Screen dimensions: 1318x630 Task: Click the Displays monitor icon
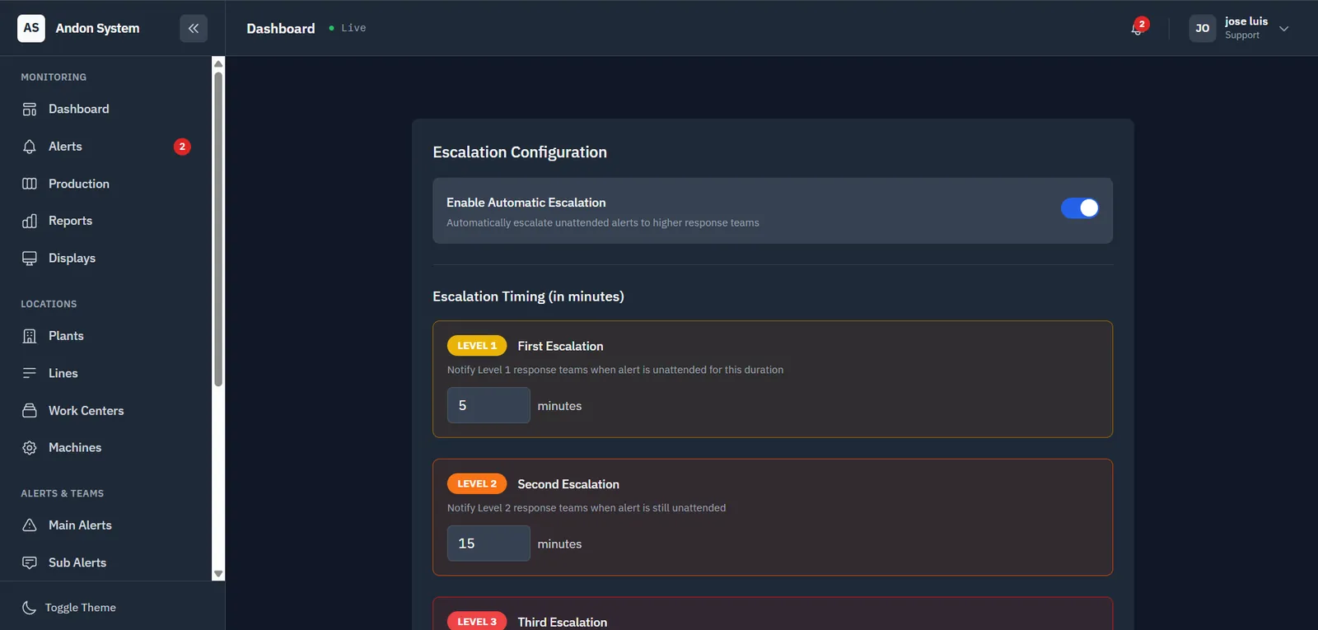click(30, 258)
